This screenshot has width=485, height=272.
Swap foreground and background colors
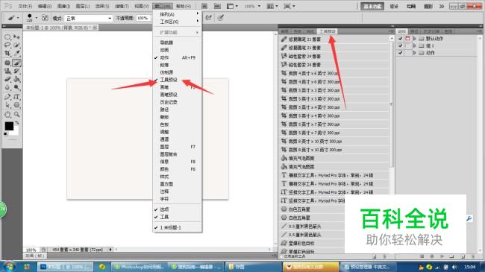click(x=17, y=123)
